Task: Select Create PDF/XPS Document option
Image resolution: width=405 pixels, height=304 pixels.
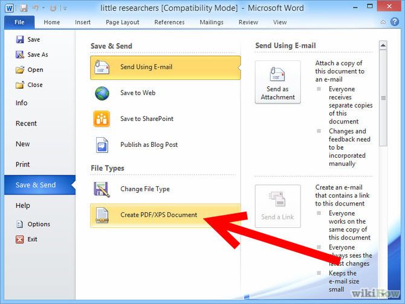Action: click(x=165, y=215)
